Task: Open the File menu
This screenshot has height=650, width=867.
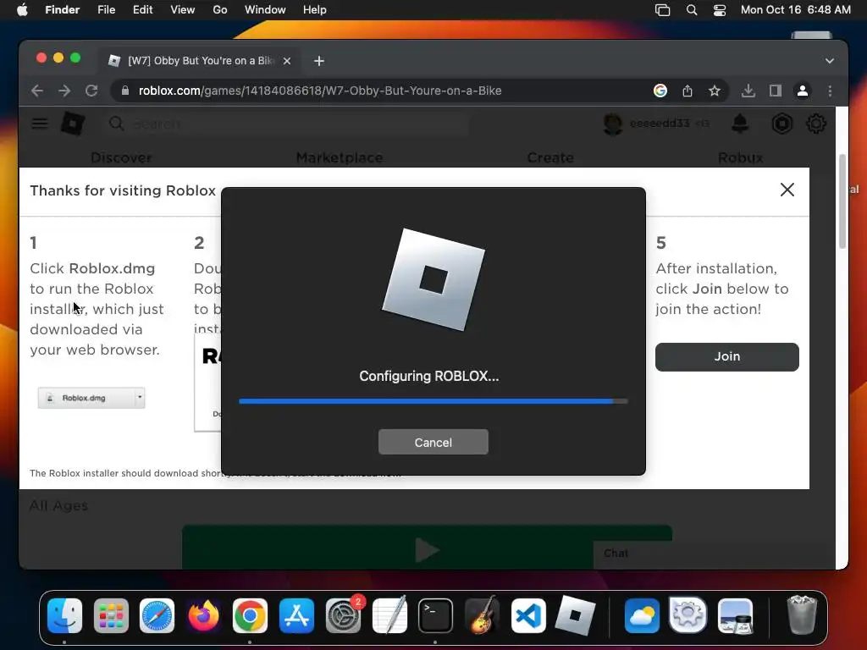Action: tap(106, 10)
